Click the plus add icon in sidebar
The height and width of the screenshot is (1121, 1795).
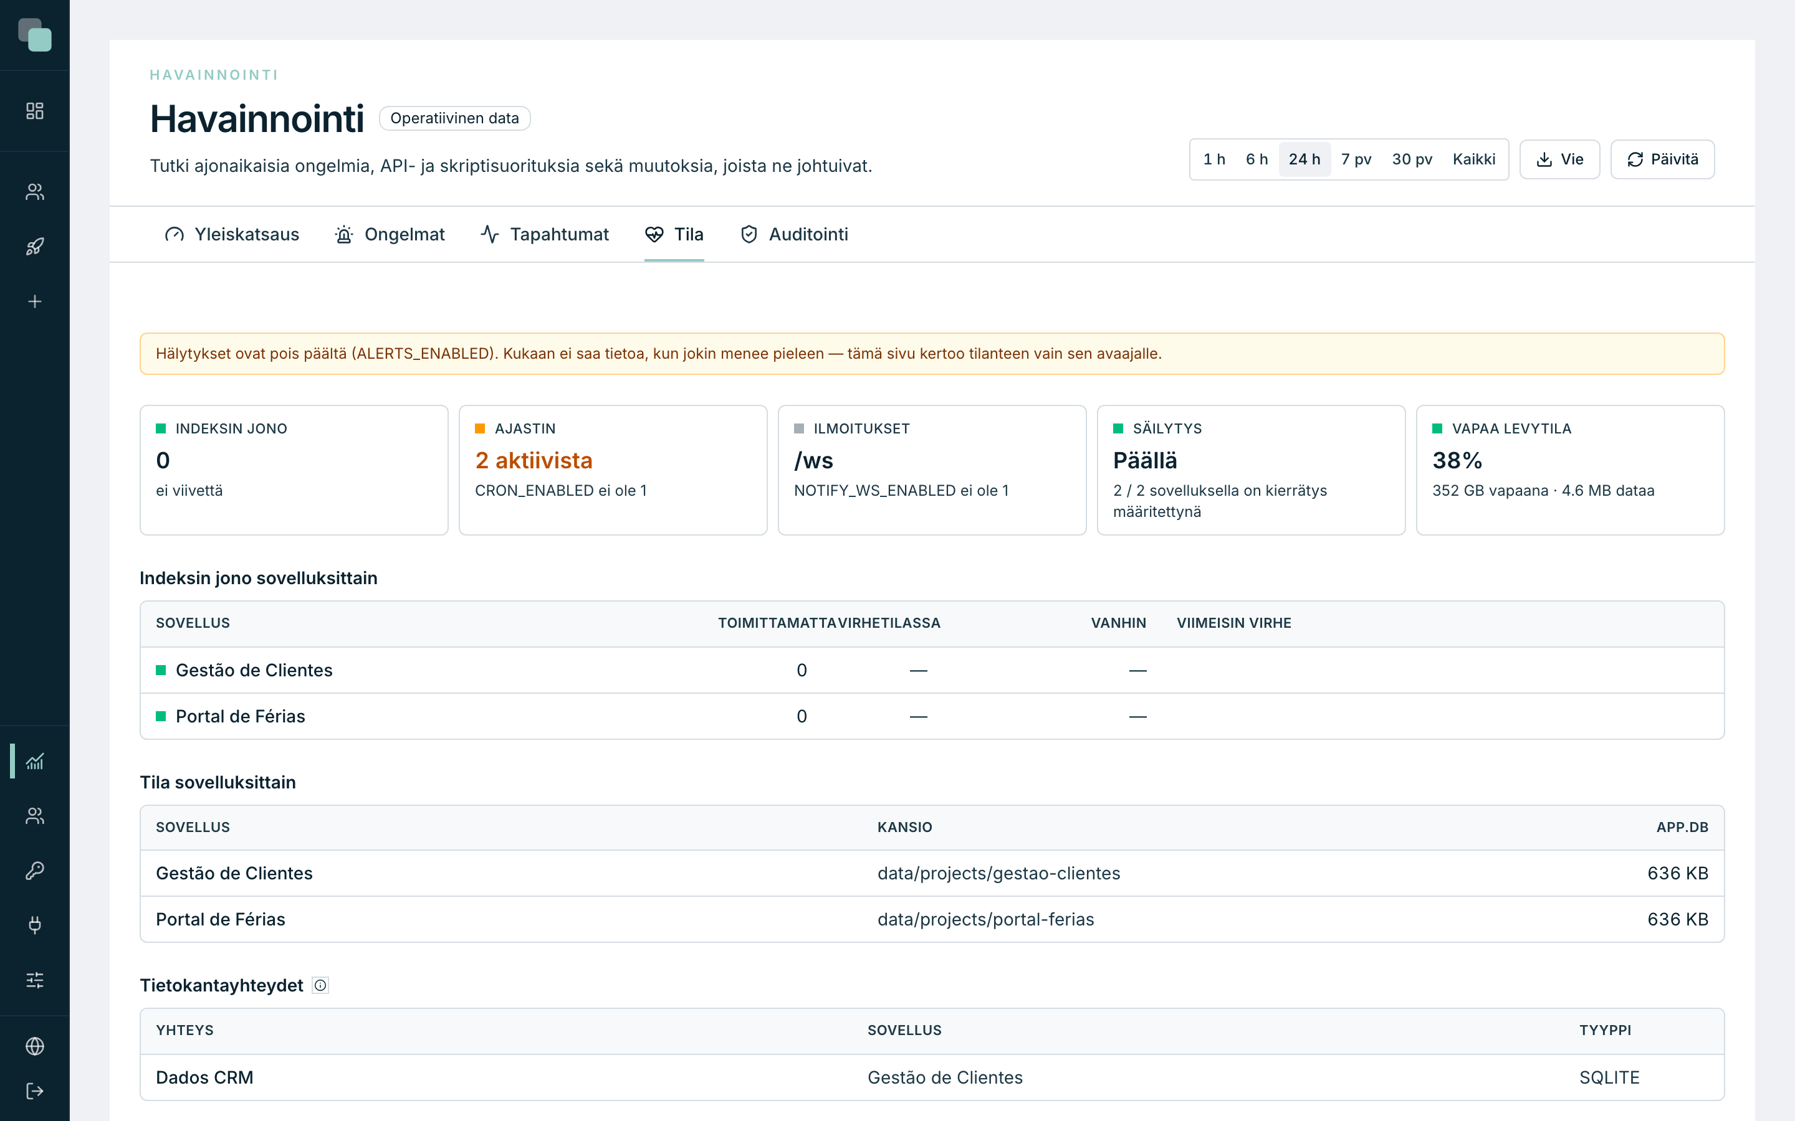point(35,302)
